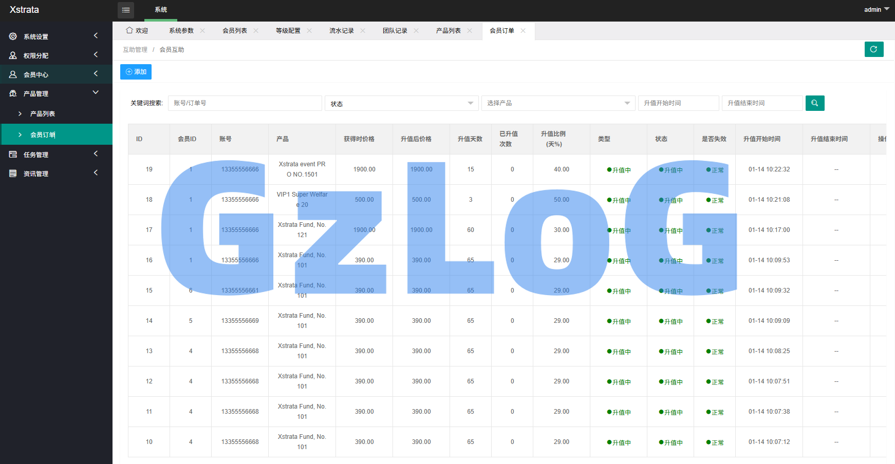
Task: Switch to the 等级配置 tab
Action: tap(288, 31)
